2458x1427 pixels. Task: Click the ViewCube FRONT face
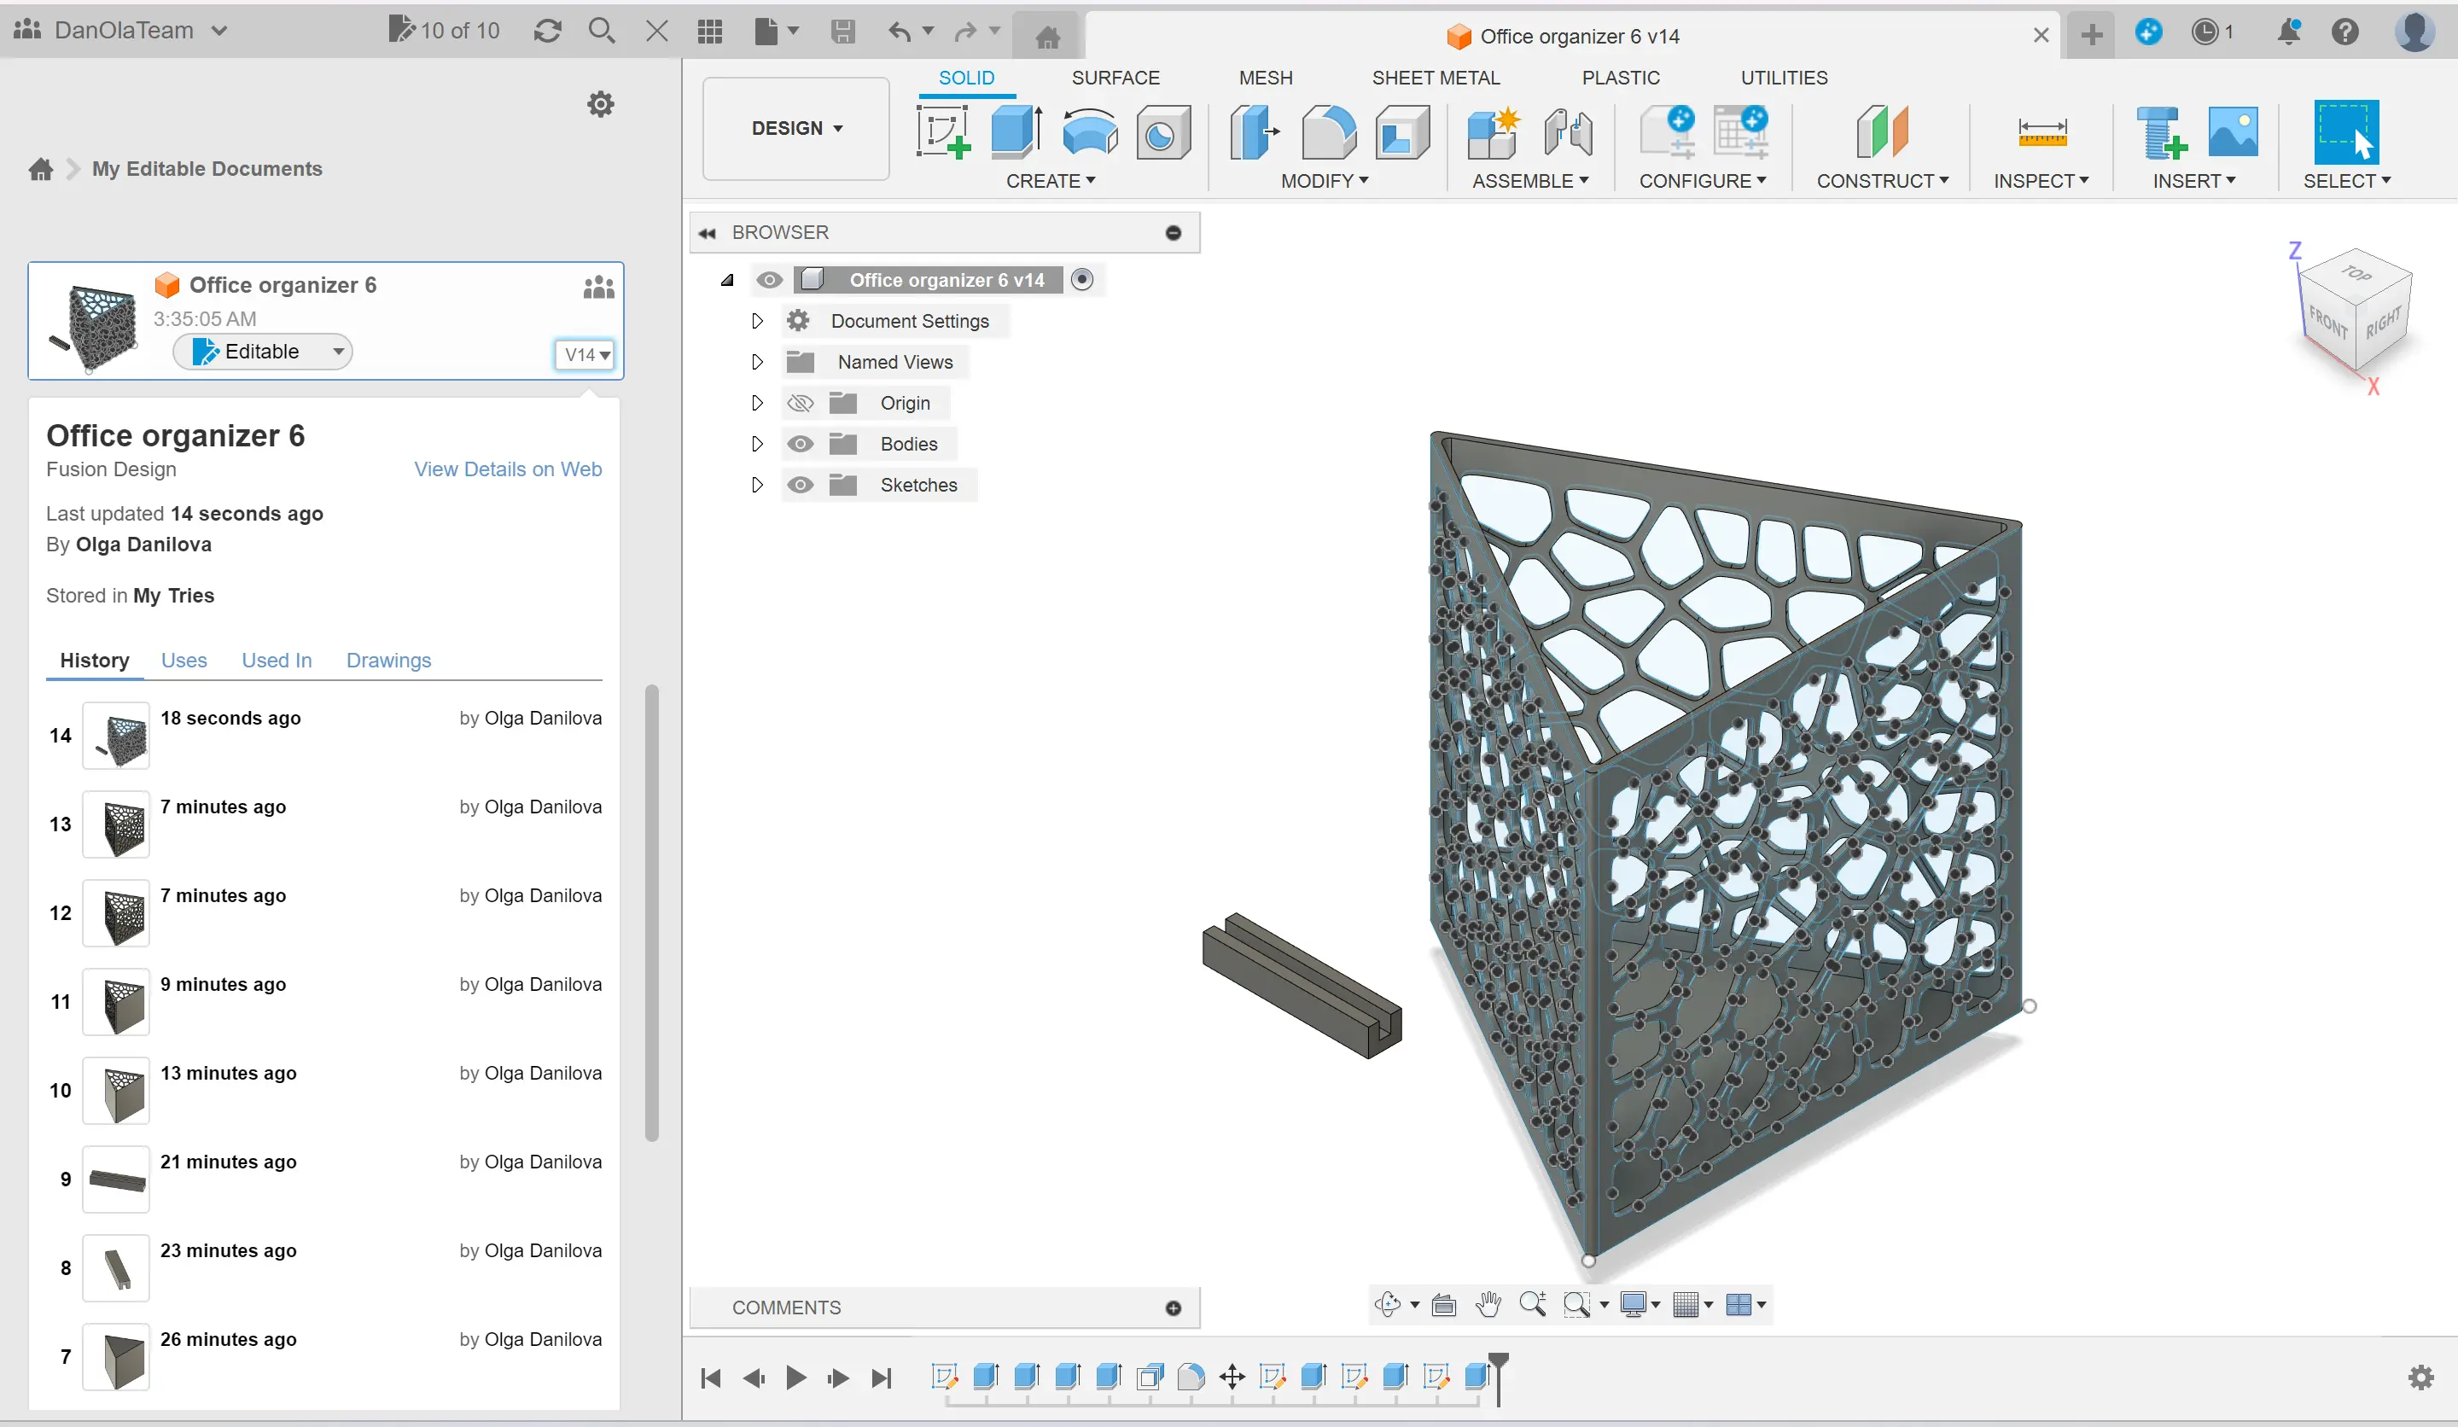point(2328,321)
